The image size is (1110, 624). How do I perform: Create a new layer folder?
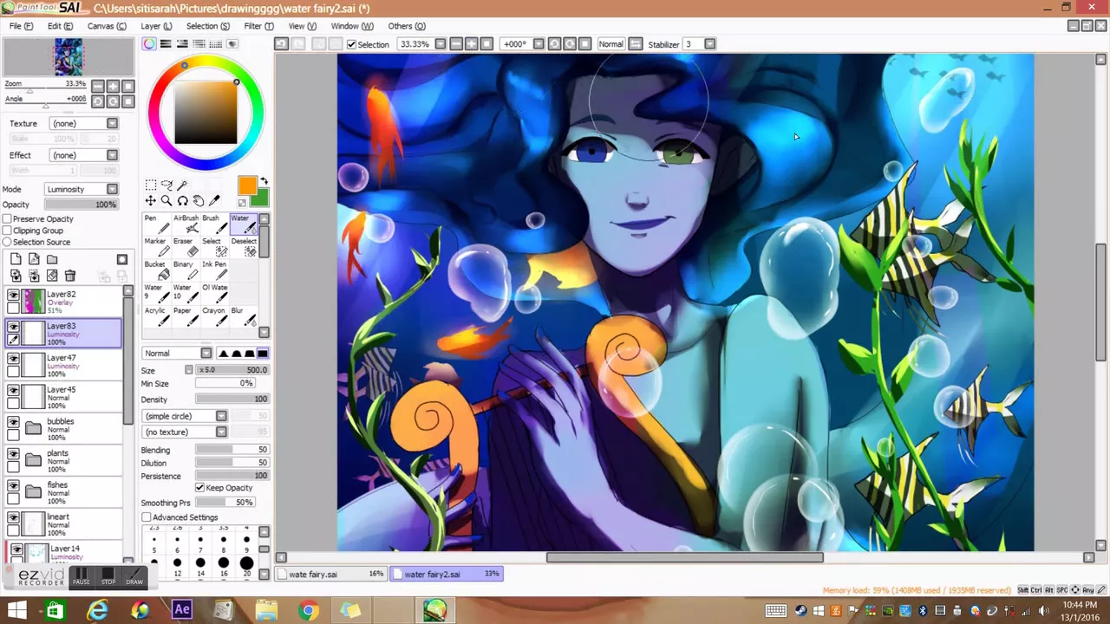click(52, 259)
